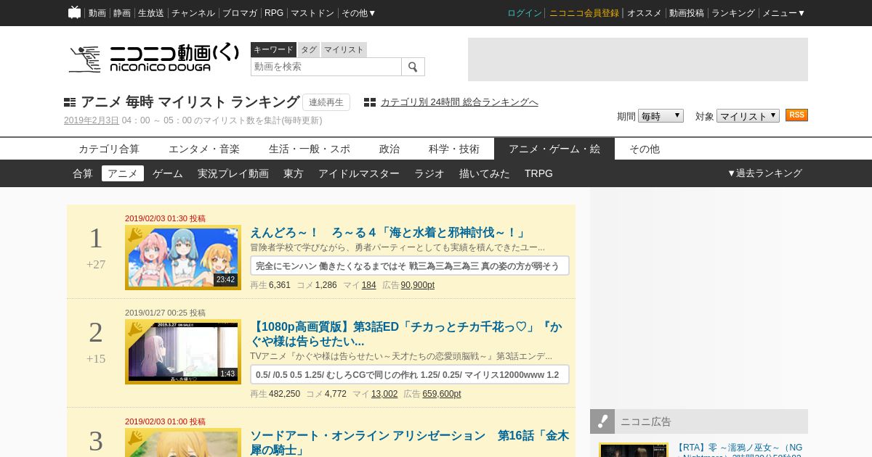The height and width of the screenshot is (457, 872).
Task: Click the magnifier search button
Action: (x=413, y=67)
